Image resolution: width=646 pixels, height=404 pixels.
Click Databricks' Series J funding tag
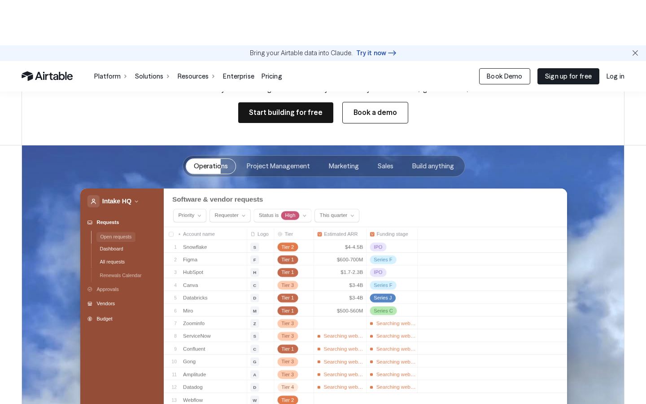click(x=383, y=298)
